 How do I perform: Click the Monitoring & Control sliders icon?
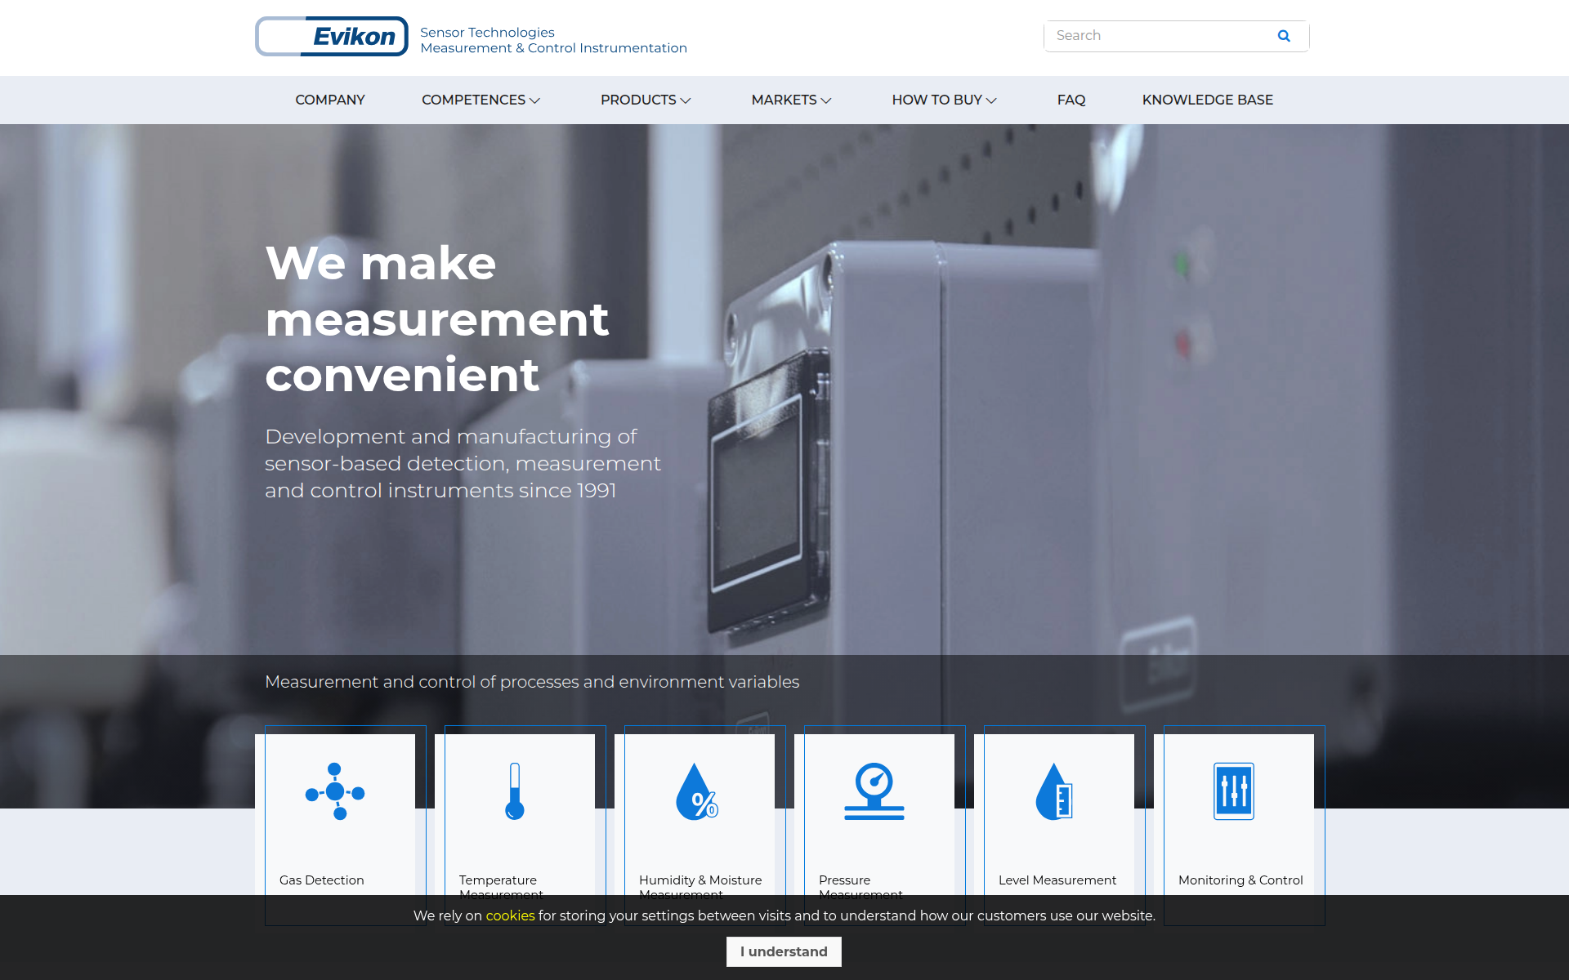click(1234, 791)
